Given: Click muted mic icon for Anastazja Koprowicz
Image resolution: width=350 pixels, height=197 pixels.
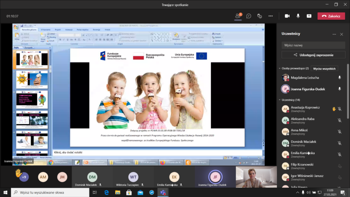Looking at the screenshot, I should [x=340, y=109].
